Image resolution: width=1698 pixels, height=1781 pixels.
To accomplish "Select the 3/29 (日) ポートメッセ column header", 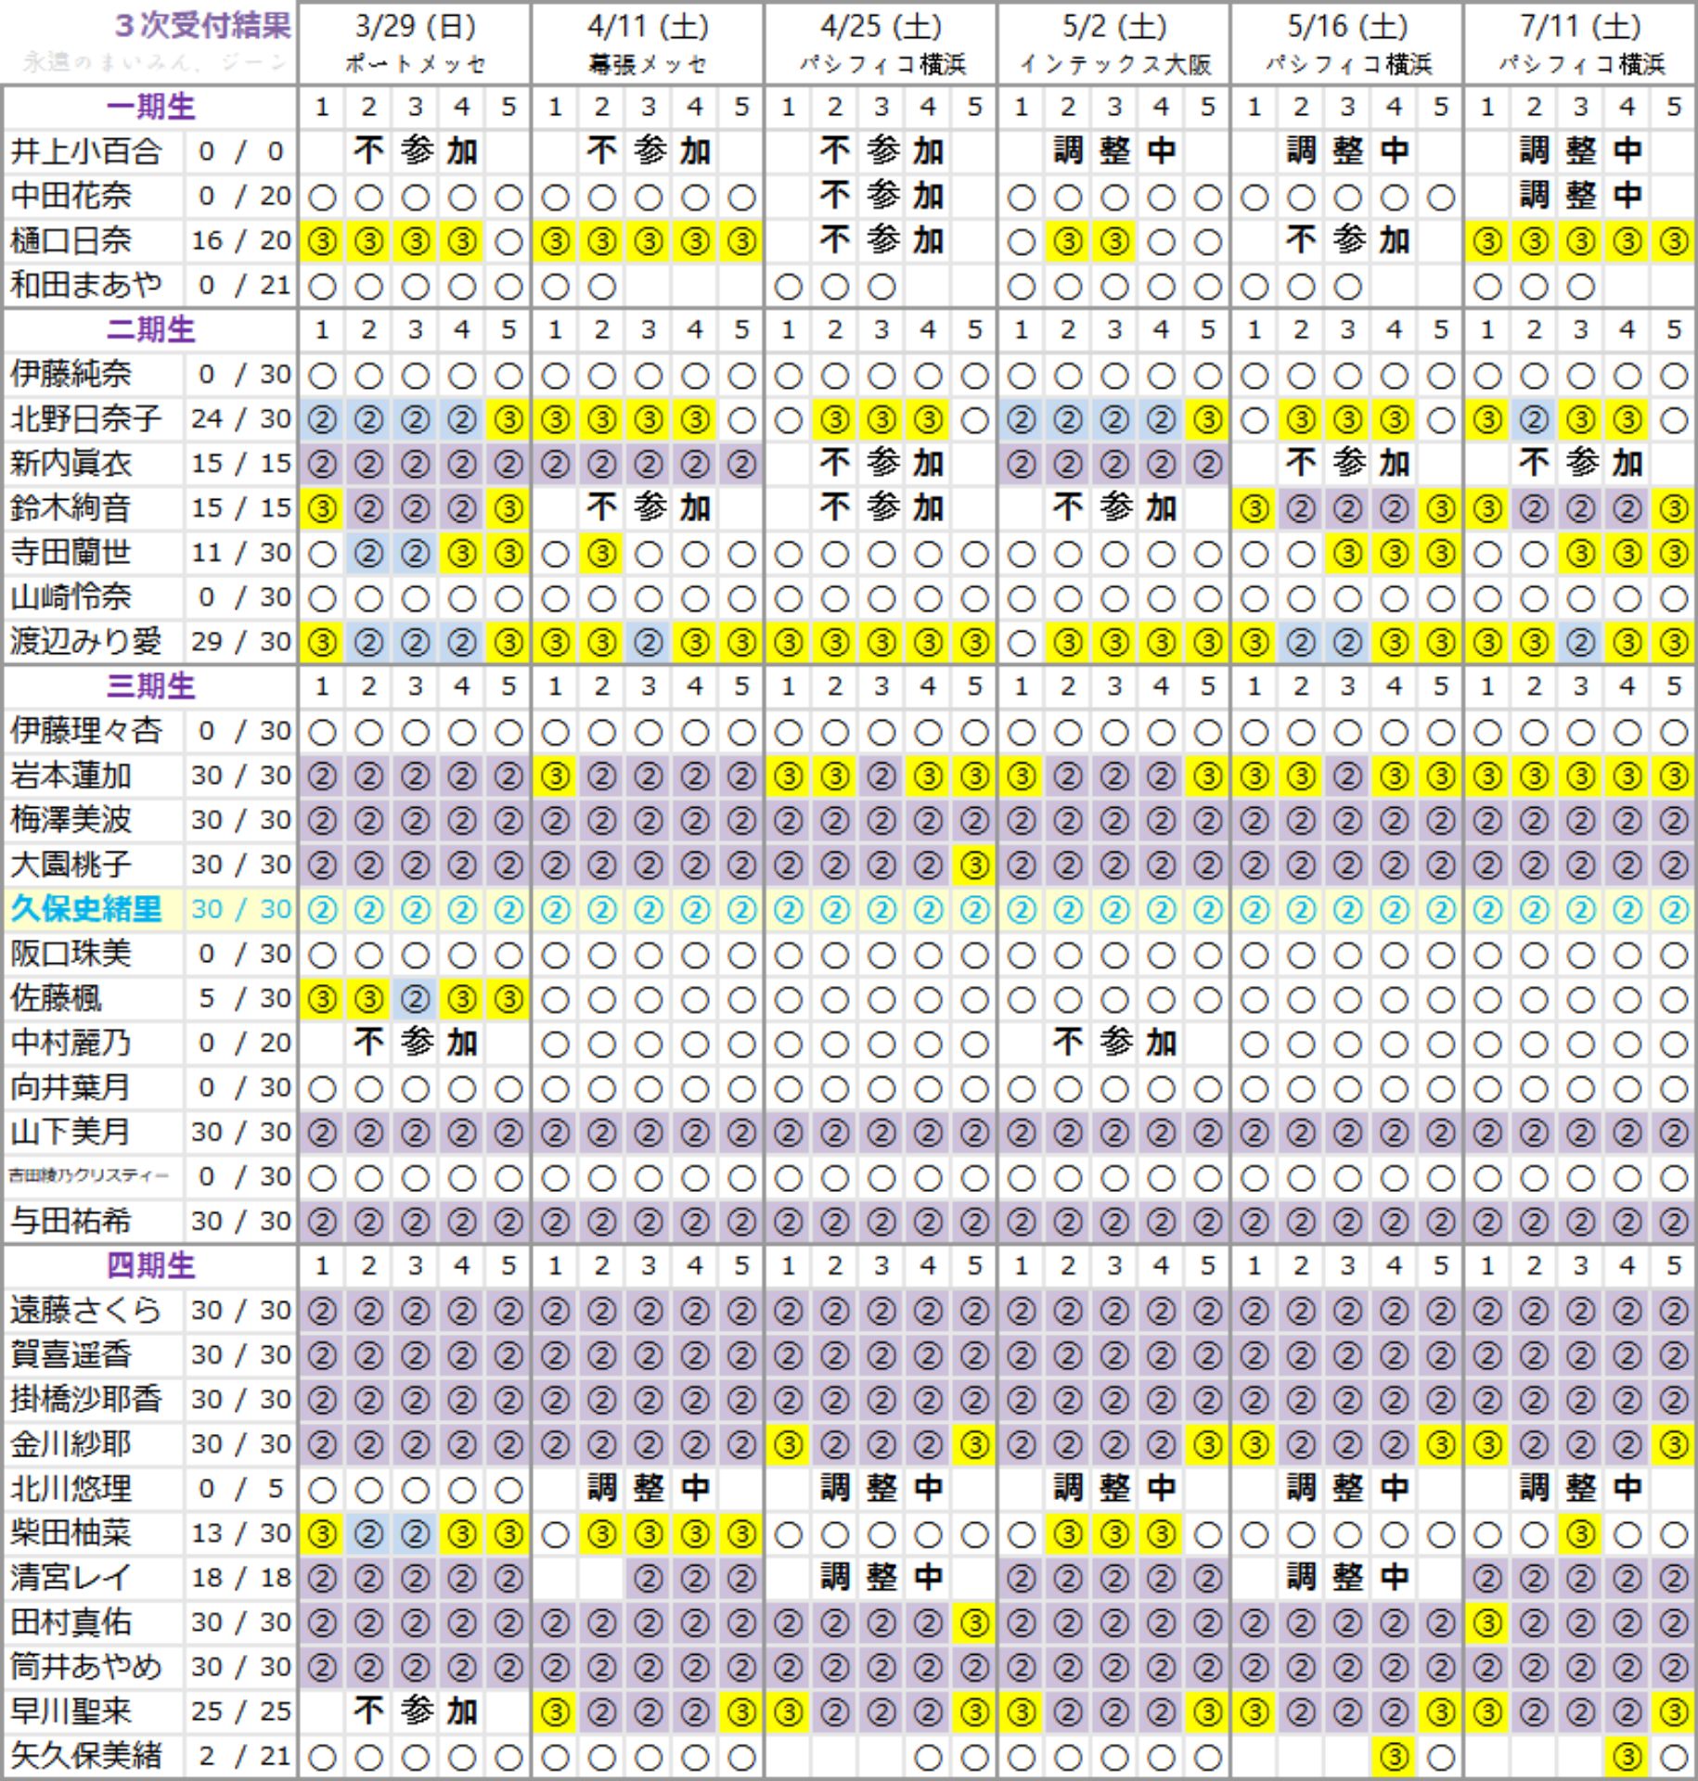I will coord(415,43).
